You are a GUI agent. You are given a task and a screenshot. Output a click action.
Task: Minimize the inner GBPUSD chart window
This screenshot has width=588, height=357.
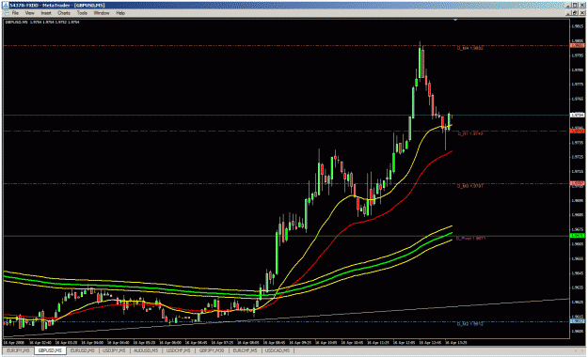click(569, 13)
